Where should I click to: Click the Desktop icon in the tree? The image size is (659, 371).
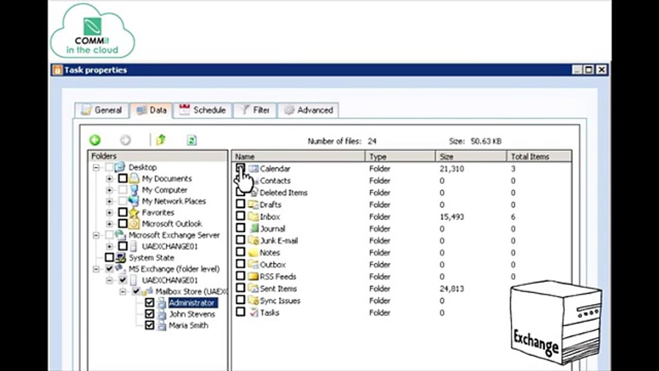[120, 167]
